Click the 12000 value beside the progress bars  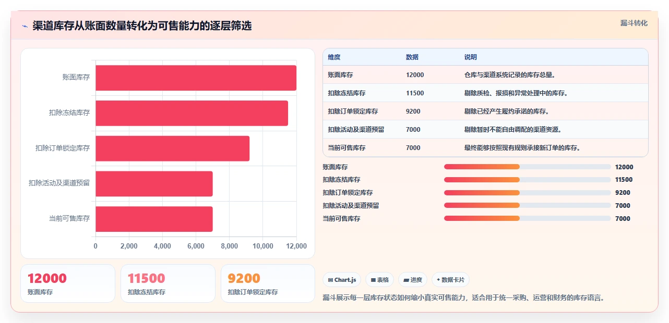point(624,167)
